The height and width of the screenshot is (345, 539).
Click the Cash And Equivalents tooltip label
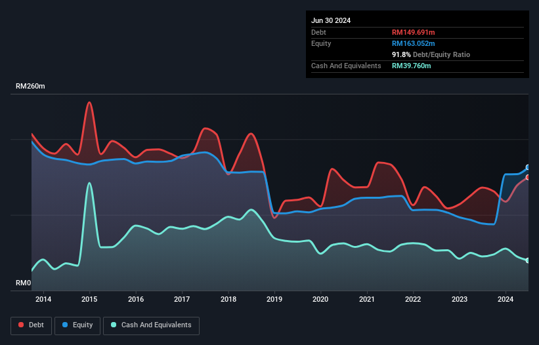[346, 66]
